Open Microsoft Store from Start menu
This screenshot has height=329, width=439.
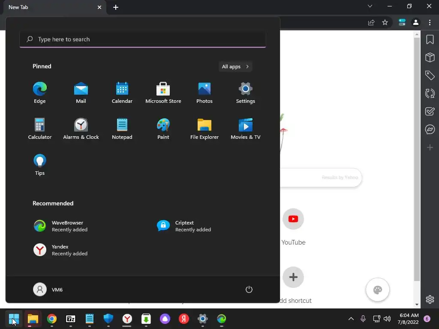163,93
